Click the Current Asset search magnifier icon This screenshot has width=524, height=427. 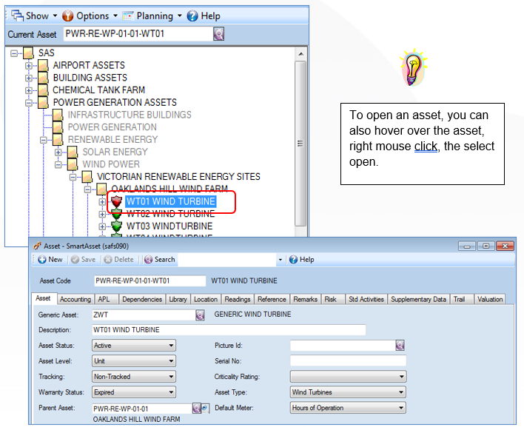[218, 34]
